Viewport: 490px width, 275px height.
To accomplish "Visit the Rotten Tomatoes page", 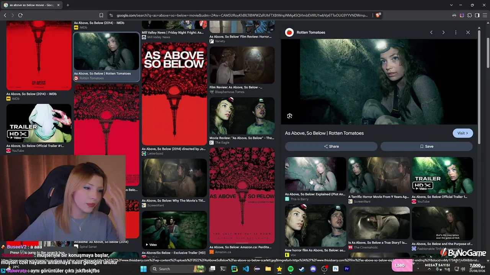I will (463, 133).
